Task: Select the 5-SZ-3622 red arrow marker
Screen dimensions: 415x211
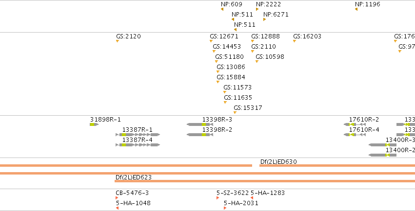Action: 218,198
